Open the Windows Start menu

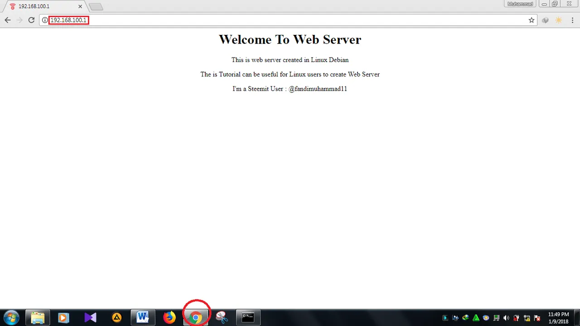coord(11,317)
